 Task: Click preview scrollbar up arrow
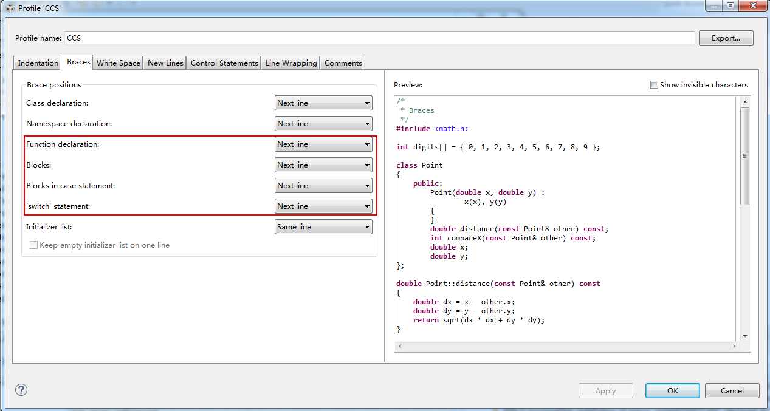(745, 102)
